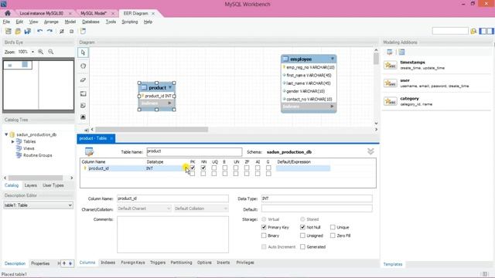Click first Modeling Additions toolbar icon

tap(390, 52)
